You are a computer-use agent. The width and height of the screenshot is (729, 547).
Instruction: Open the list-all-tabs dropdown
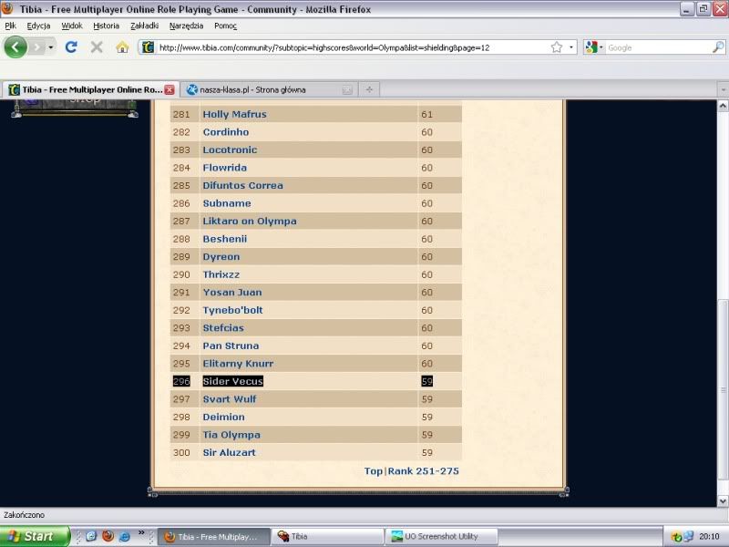[723, 89]
